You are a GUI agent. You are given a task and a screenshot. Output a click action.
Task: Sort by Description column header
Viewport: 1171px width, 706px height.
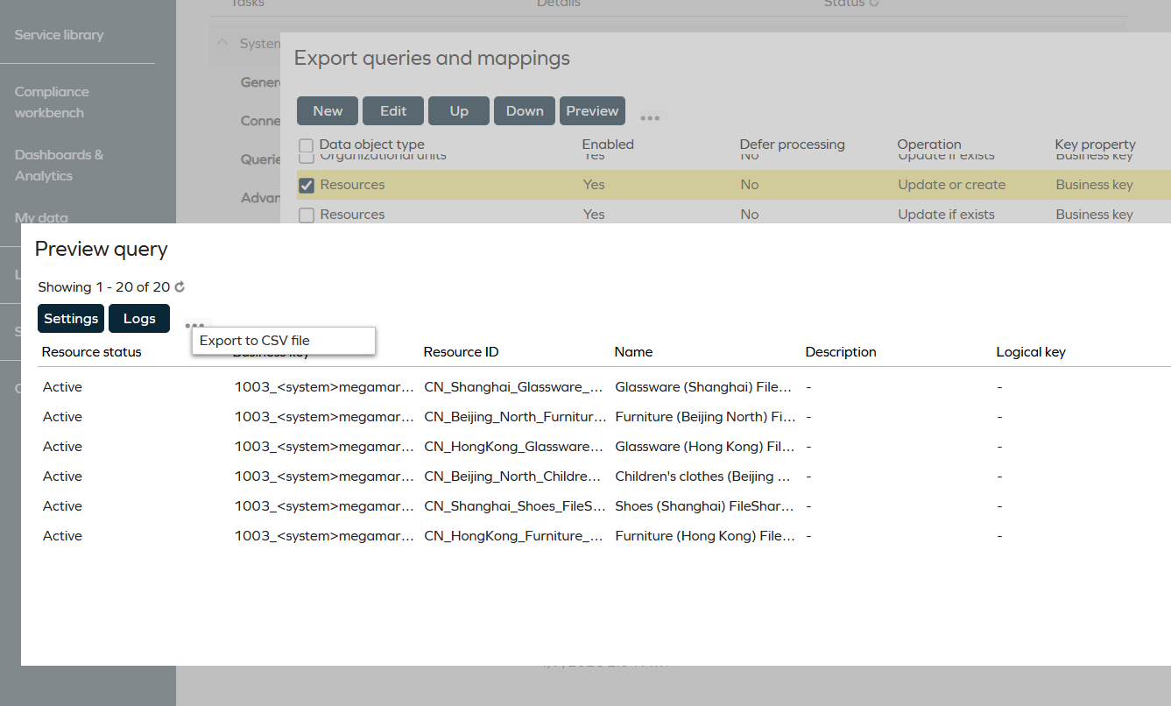click(841, 352)
